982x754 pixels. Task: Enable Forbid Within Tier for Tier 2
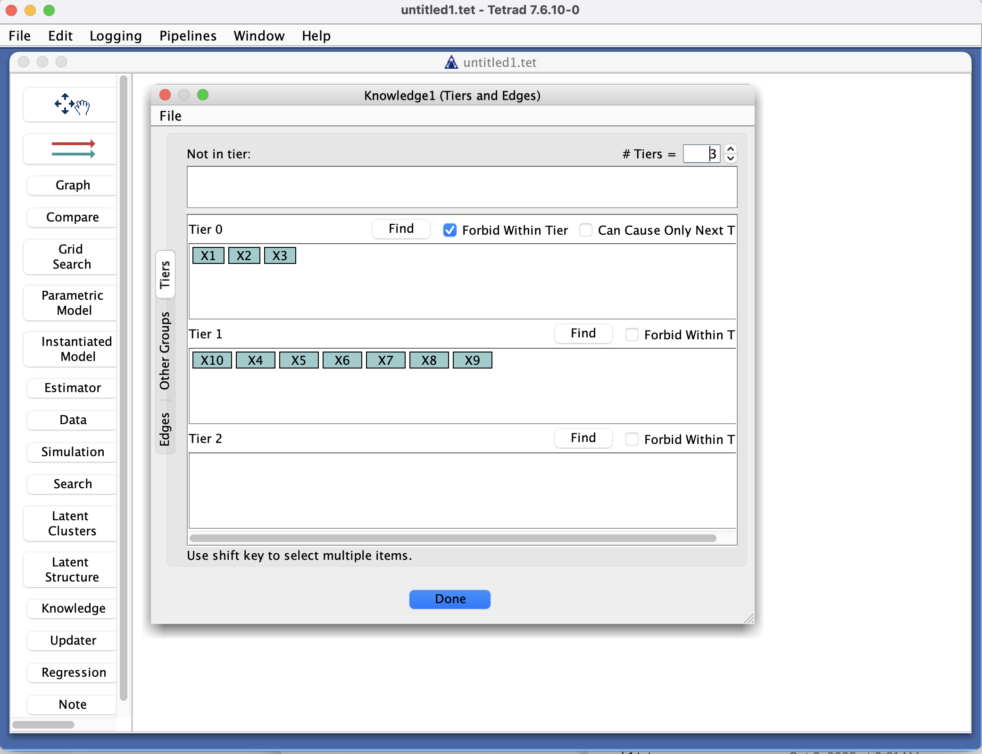[632, 439]
